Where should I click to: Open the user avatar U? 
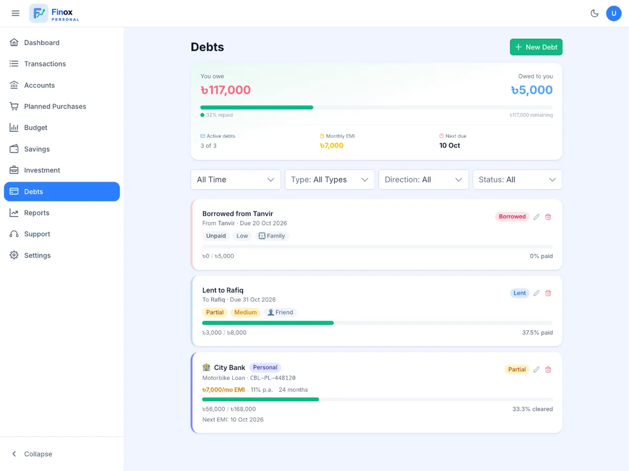click(614, 13)
